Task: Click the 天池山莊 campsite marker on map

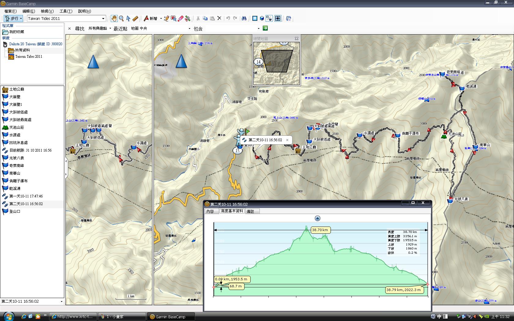Action: tap(444, 136)
